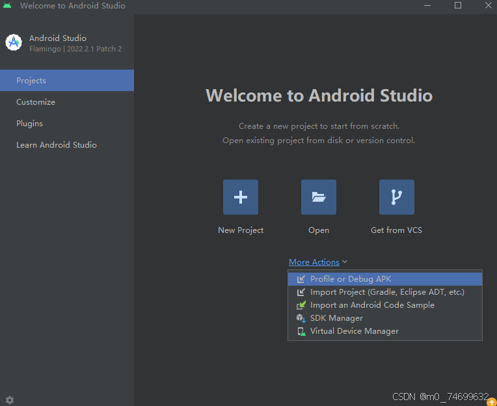Expand the More Actions chevron

point(345,262)
